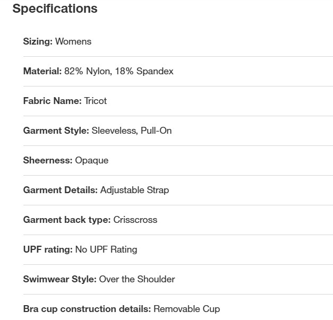Image resolution: width=333 pixels, height=320 pixels.
Task: Click the Sheerness label
Action: pyautogui.click(x=48, y=160)
